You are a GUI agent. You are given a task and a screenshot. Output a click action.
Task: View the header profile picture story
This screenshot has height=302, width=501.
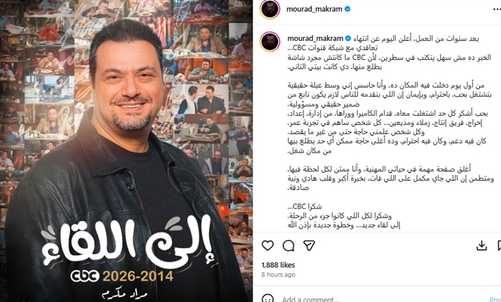click(x=270, y=9)
